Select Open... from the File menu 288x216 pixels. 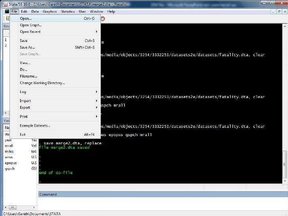[26, 19]
